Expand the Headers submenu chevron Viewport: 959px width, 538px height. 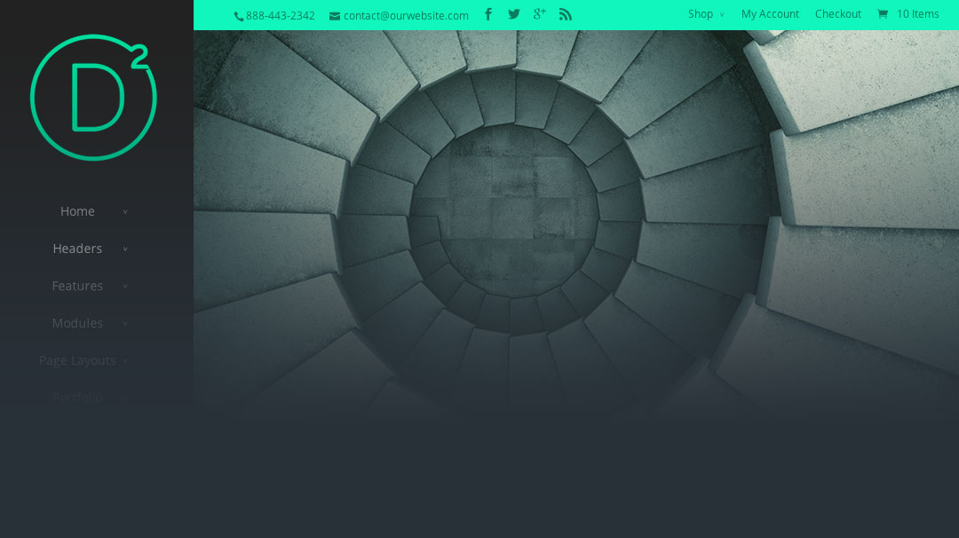(125, 249)
